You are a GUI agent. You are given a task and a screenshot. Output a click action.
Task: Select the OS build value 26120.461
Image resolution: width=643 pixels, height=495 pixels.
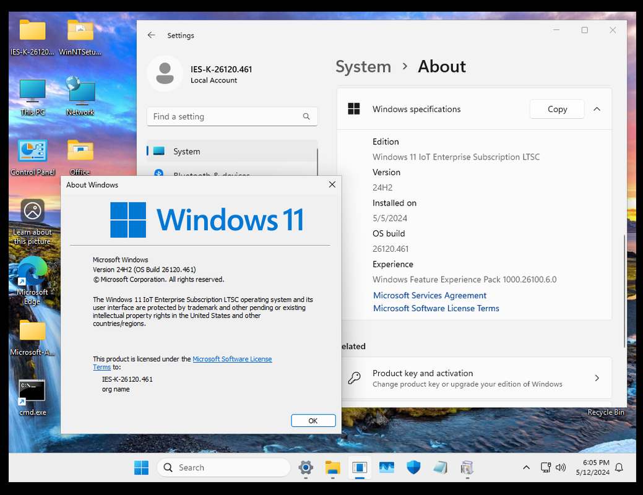391,249
